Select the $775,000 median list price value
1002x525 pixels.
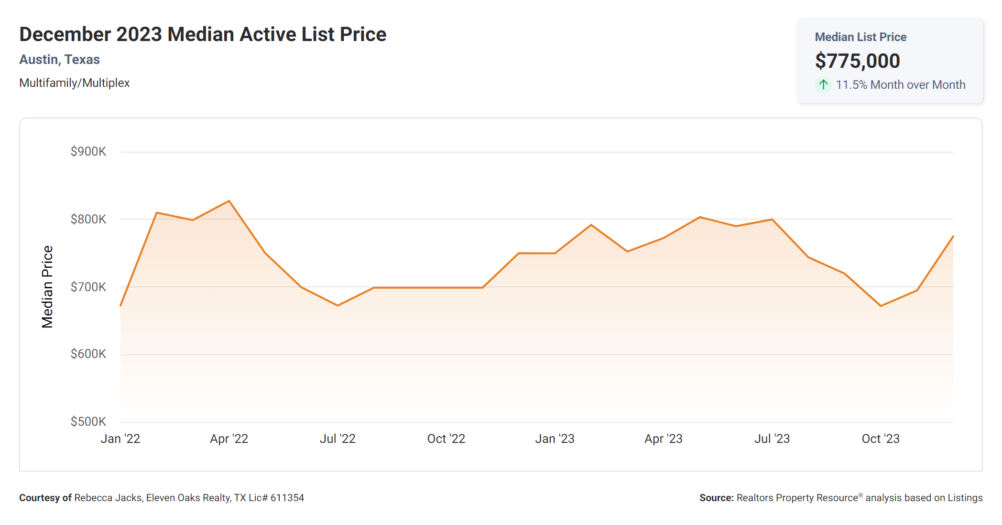857,61
